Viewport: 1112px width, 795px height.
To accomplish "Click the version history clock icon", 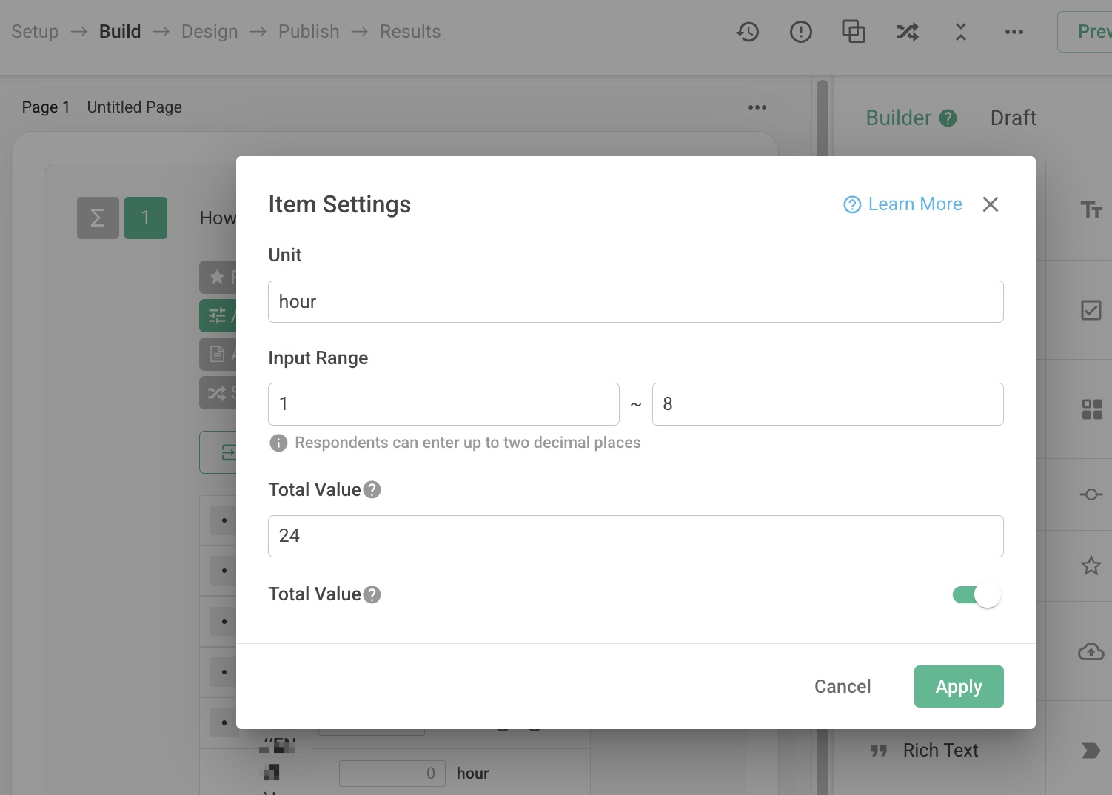I will click(x=748, y=32).
